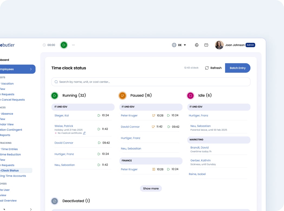Focus the search by name input field
The width and height of the screenshot is (284, 211).
tap(151, 82)
